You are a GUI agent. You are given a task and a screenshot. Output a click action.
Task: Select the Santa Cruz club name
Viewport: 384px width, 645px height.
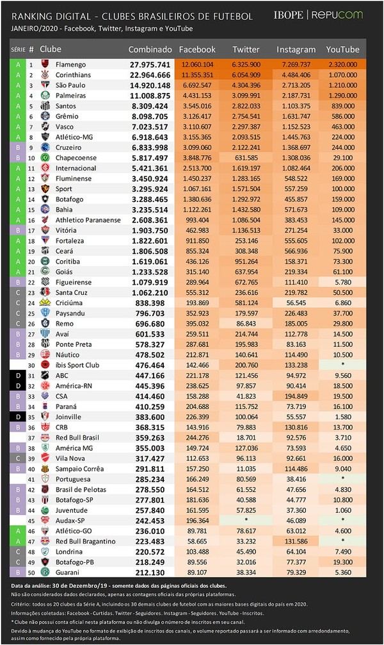pyautogui.click(x=72, y=292)
